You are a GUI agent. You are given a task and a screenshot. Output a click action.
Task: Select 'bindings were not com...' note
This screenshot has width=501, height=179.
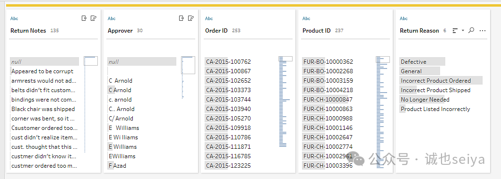point(44,100)
